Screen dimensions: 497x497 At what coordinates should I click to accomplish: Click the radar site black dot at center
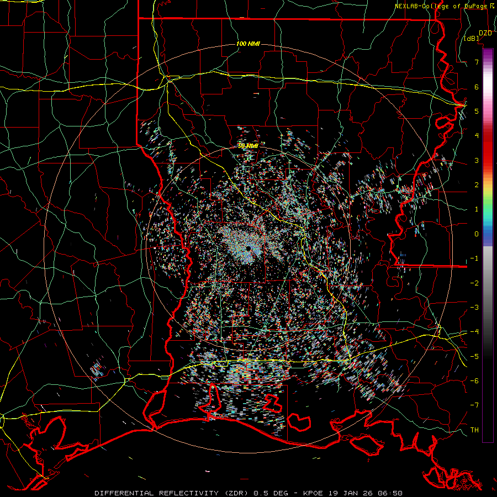[248, 248]
